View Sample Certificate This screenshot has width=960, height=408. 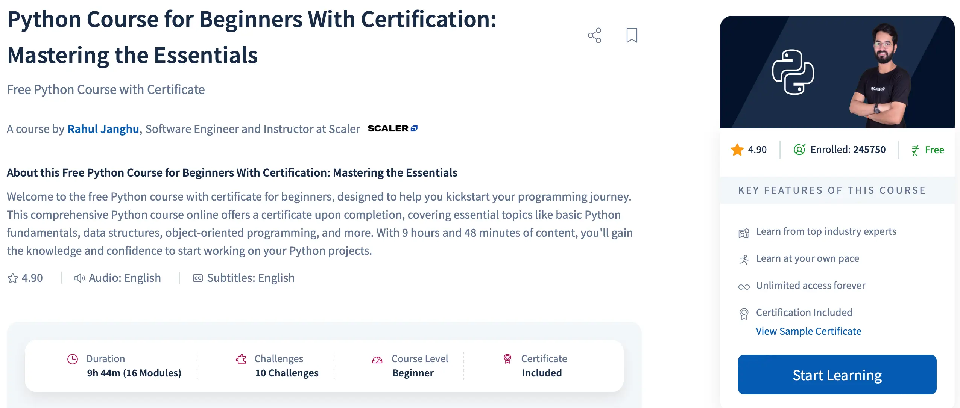(808, 331)
